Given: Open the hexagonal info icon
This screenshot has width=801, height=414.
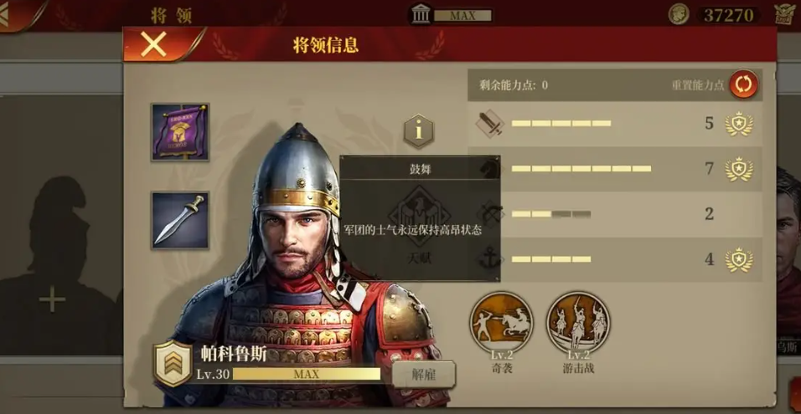Looking at the screenshot, I should [419, 131].
